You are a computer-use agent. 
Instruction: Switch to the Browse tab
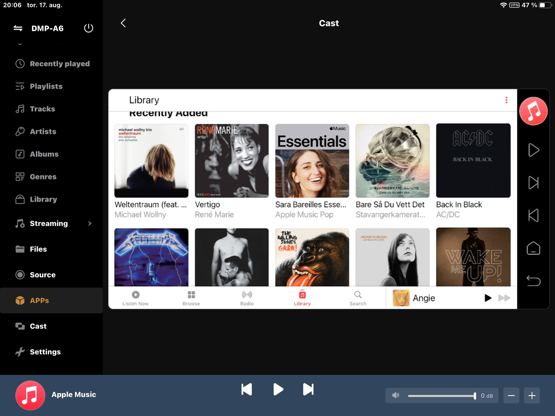coord(191,298)
